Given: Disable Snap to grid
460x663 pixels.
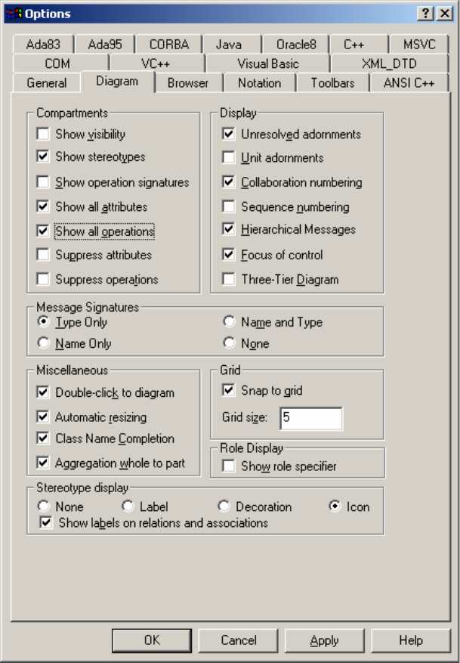Looking at the screenshot, I should click(229, 391).
